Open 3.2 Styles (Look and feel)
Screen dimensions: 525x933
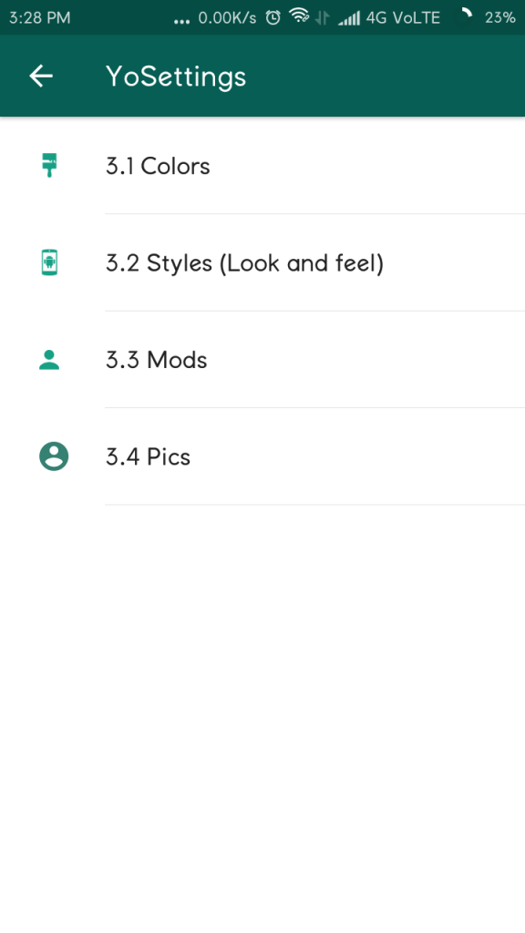262,262
